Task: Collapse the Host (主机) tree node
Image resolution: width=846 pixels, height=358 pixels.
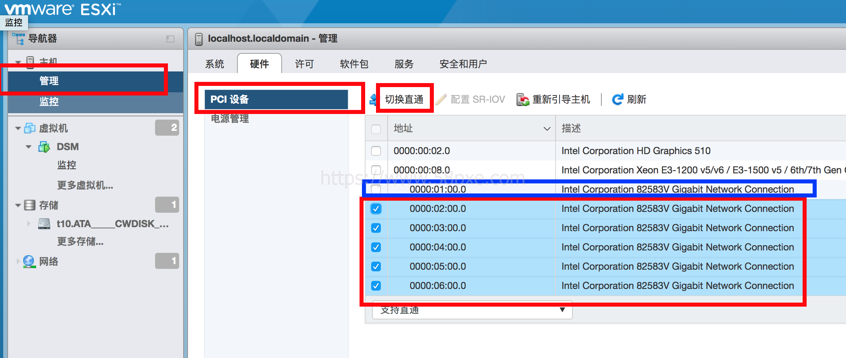Action: 18,62
